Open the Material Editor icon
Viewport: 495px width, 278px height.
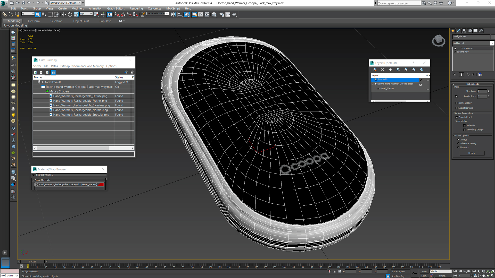(x=214, y=14)
